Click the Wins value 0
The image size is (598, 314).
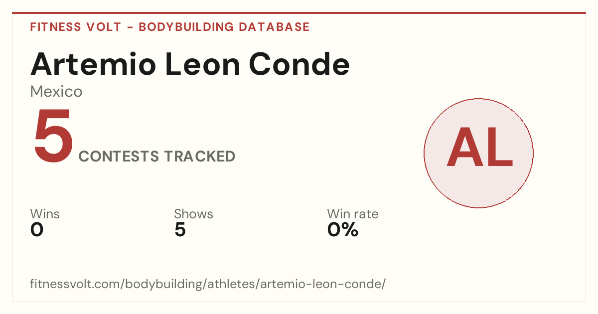click(37, 230)
